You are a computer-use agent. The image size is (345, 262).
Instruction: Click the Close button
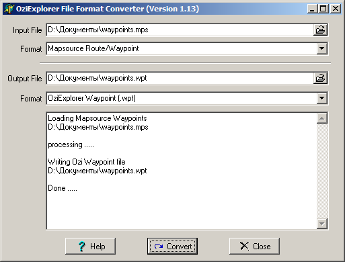254,247
